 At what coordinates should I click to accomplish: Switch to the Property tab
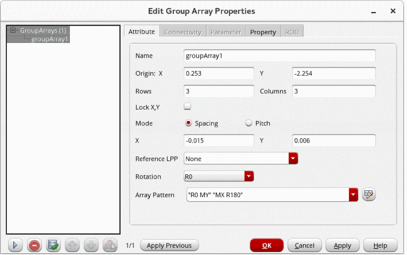pos(263,32)
